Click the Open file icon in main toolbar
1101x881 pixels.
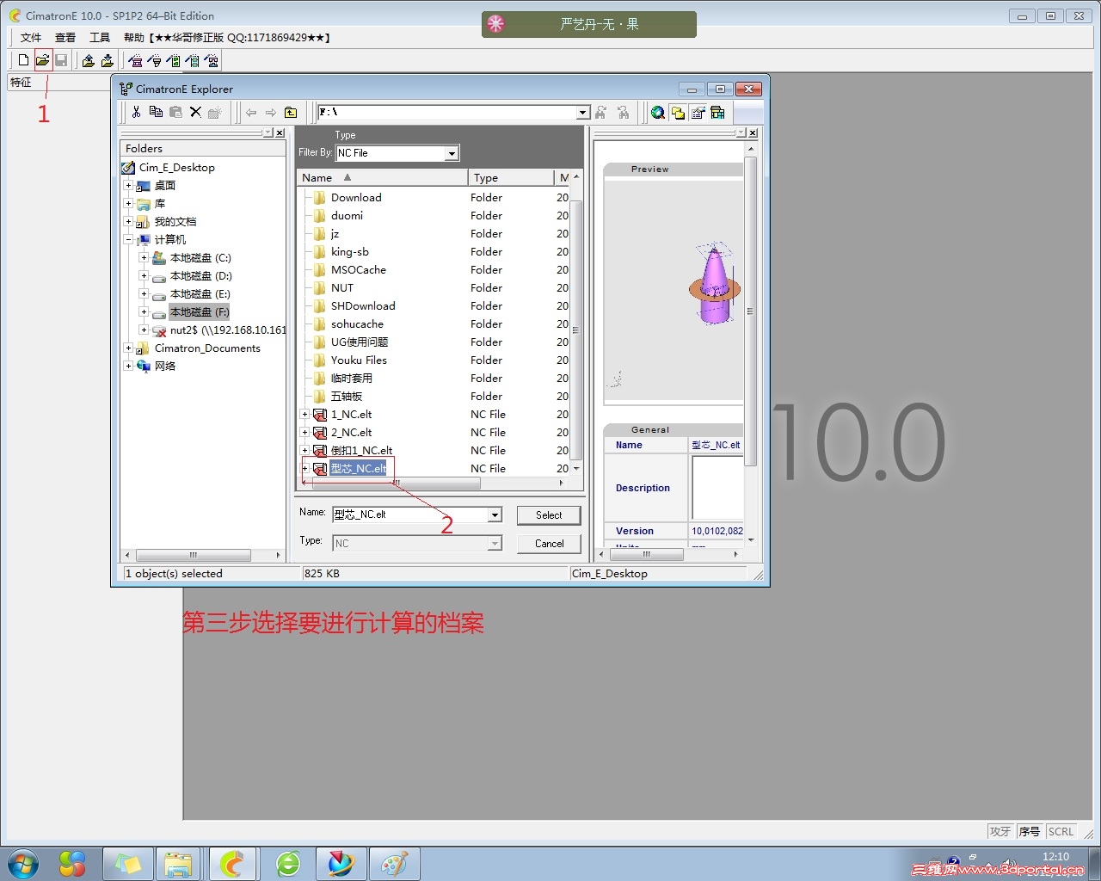(x=42, y=60)
